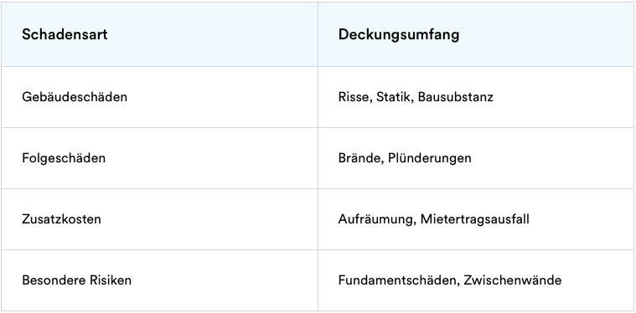Select the Besondere Risiken cell

159,280
